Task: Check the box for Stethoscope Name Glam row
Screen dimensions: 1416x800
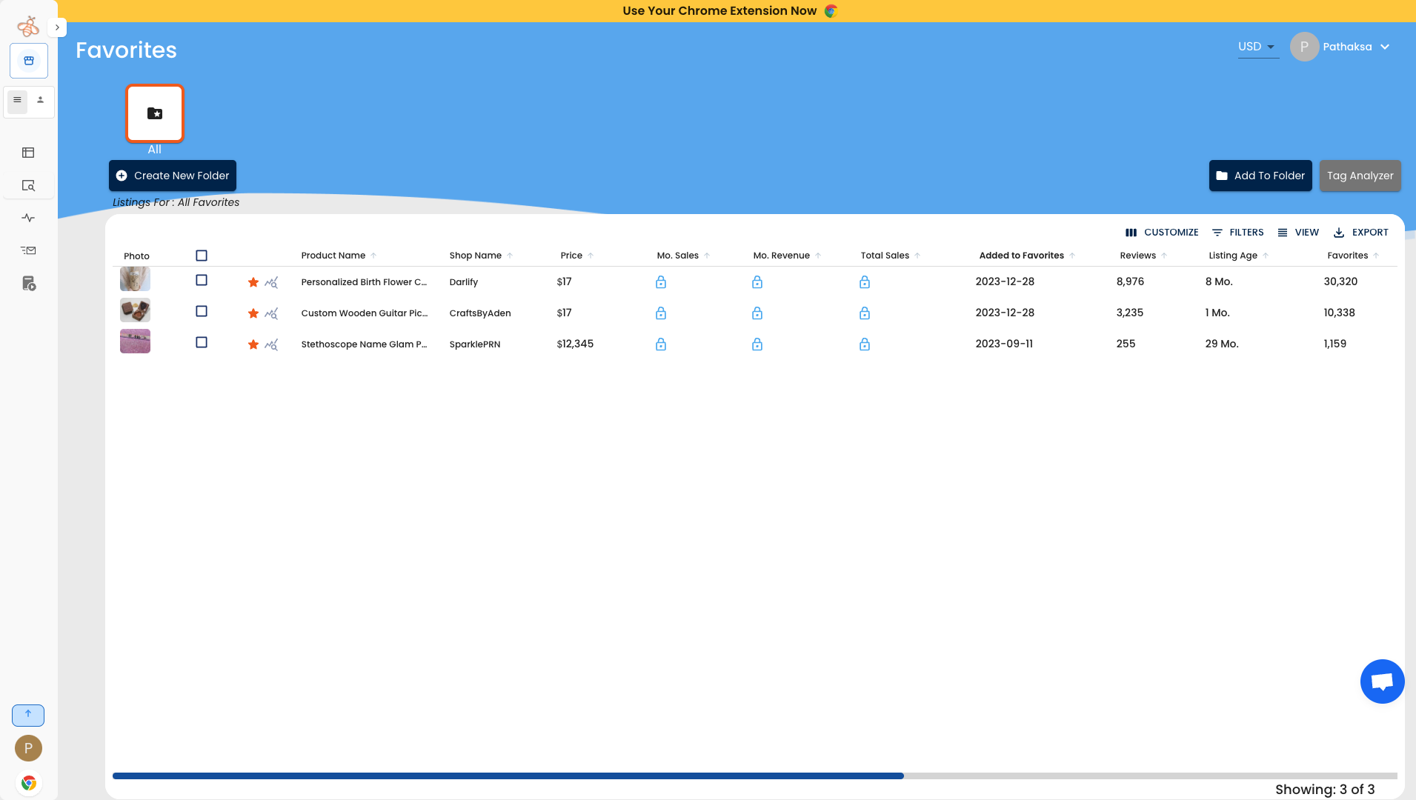Action: click(201, 342)
